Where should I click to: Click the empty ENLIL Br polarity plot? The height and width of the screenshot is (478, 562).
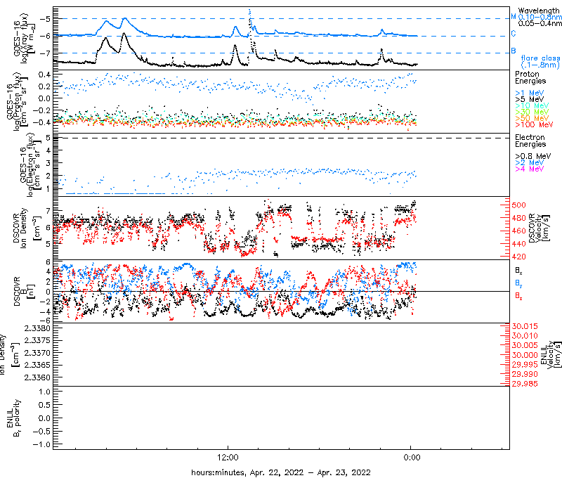[x=281, y=418]
